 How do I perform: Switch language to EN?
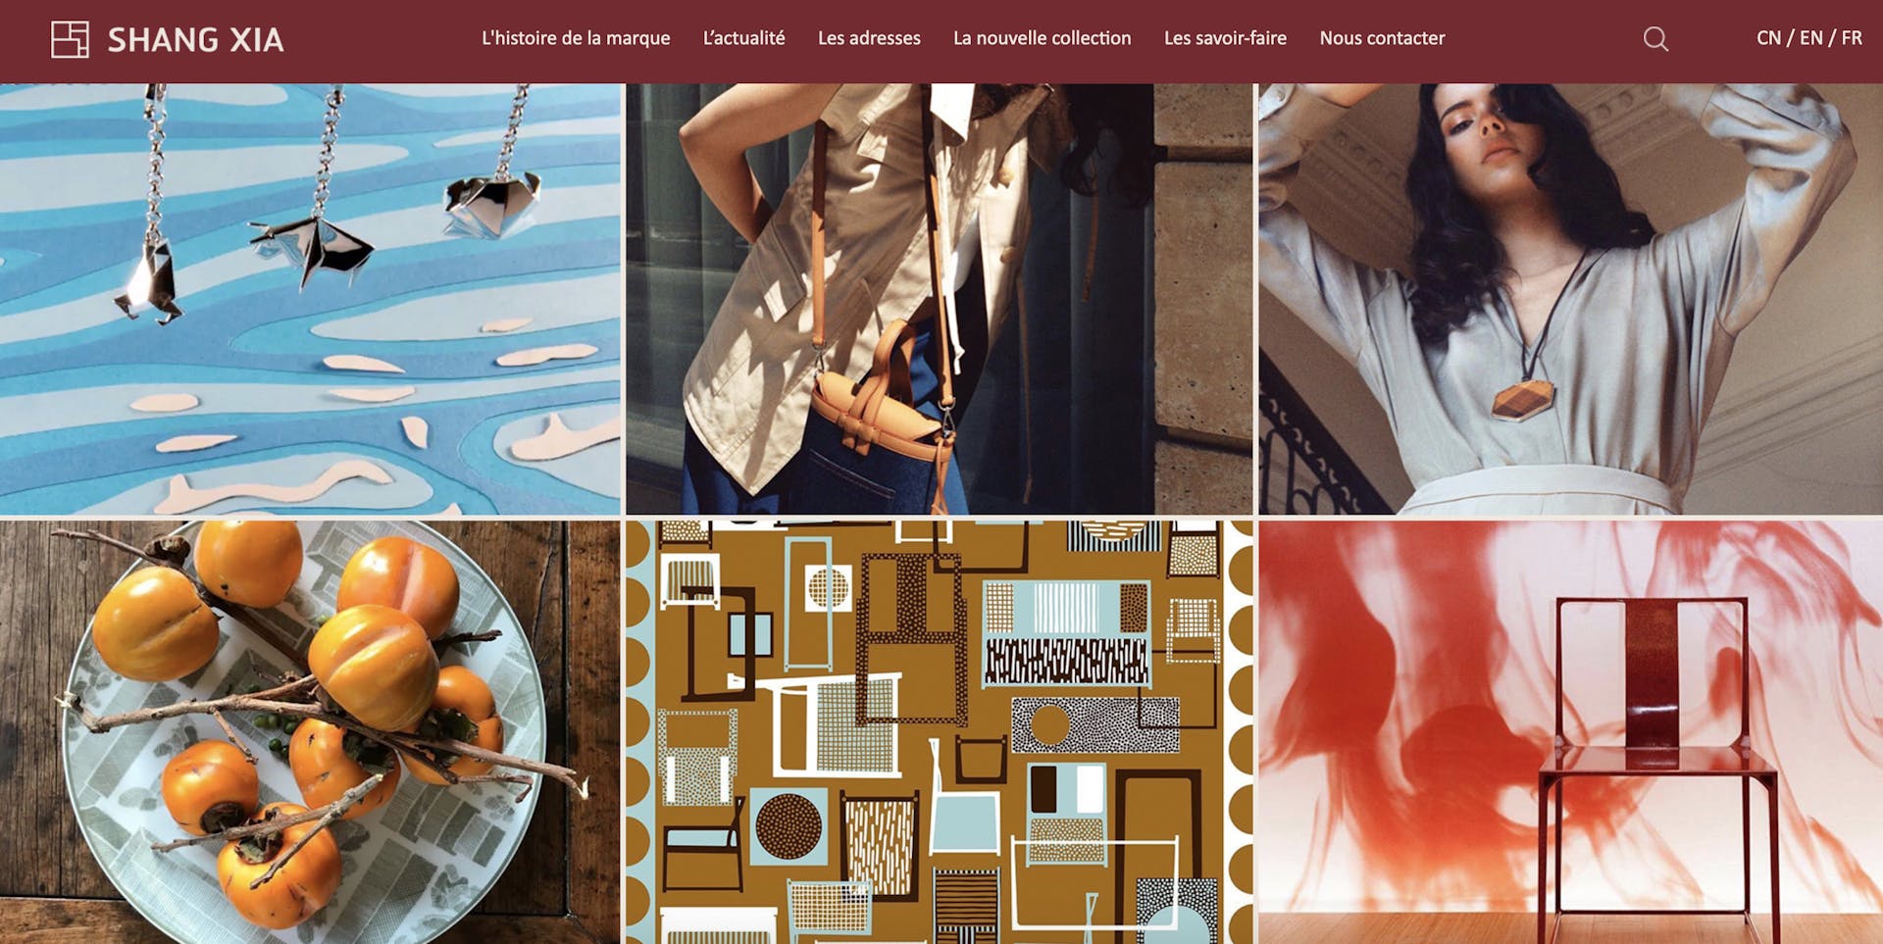[1810, 38]
